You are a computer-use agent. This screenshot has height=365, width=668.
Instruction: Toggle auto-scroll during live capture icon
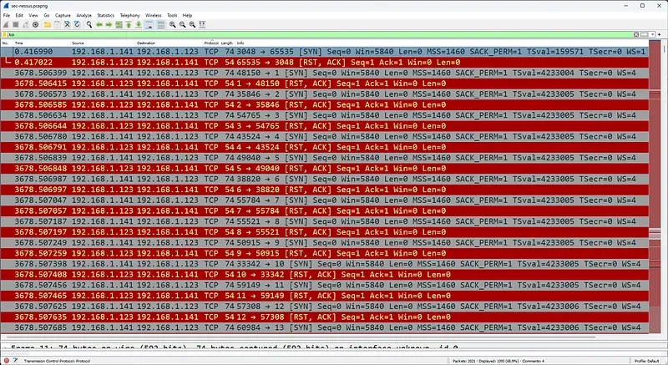[x=149, y=25]
